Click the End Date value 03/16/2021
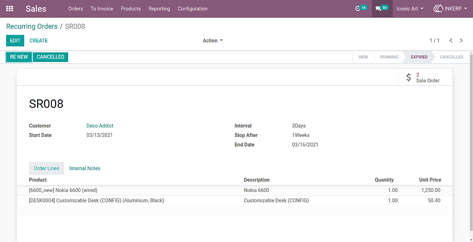Image resolution: width=473 pixels, height=242 pixels. [x=305, y=145]
